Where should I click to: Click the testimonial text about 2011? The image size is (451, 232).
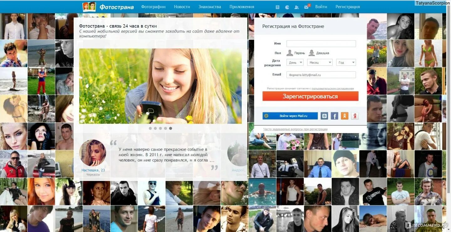pos(167,155)
